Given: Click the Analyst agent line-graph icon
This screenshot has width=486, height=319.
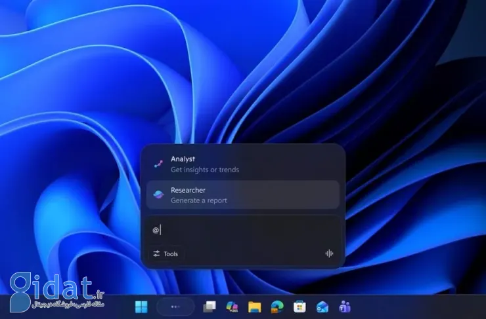Looking at the screenshot, I should [x=159, y=164].
